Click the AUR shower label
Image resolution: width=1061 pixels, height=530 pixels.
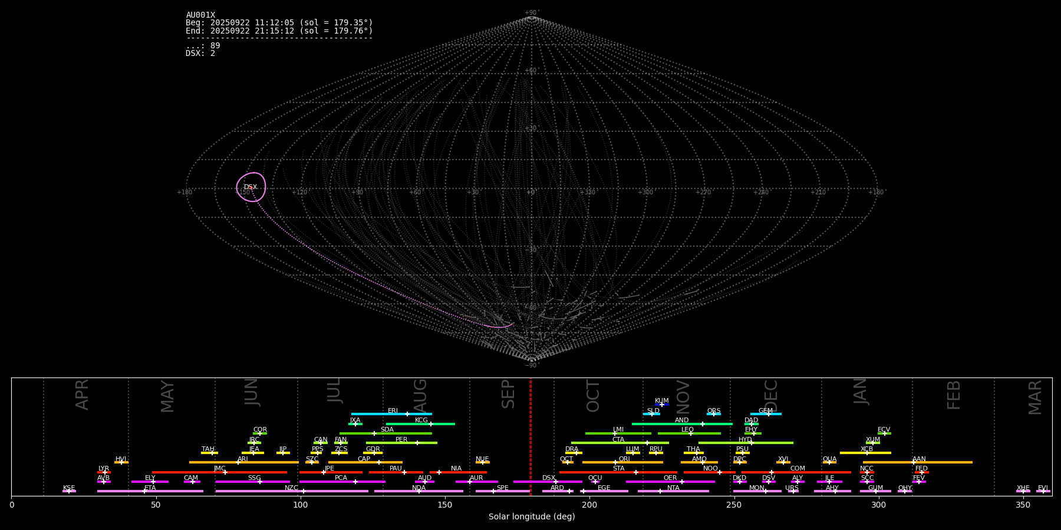476,478
